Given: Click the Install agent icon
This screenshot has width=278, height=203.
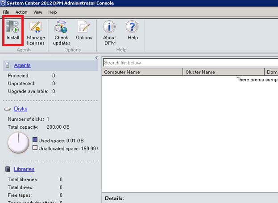Looking at the screenshot, I should pyautogui.click(x=13, y=27).
